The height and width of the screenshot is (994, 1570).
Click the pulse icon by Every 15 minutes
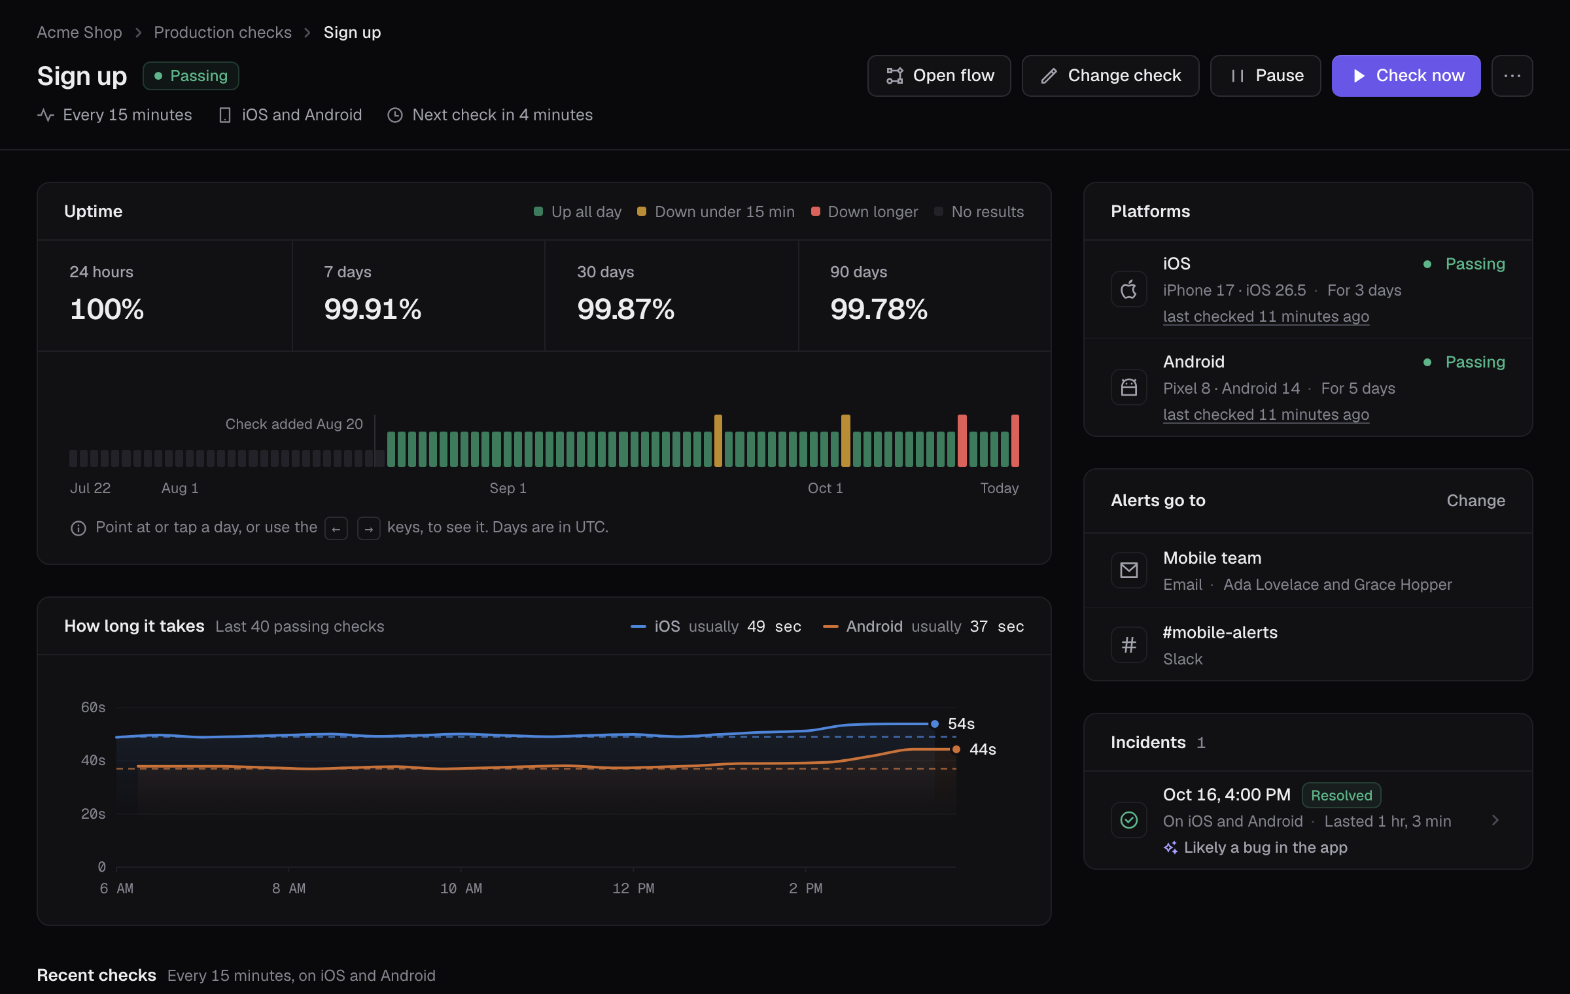[x=45, y=115]
